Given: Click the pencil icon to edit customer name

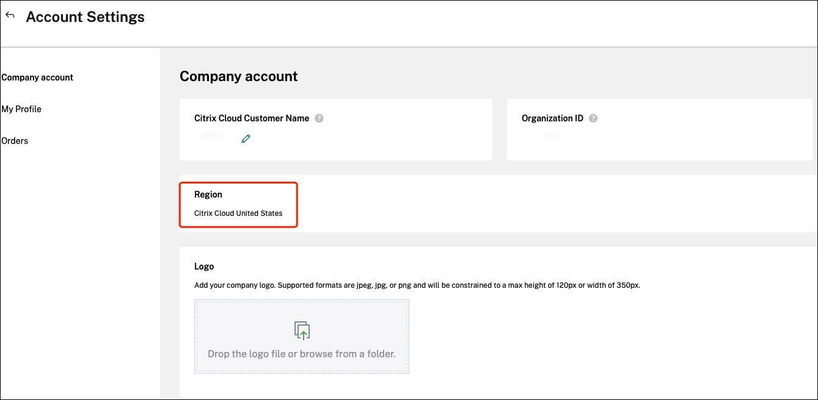Looking at the screenshot, I should click(x=246, y=138).
